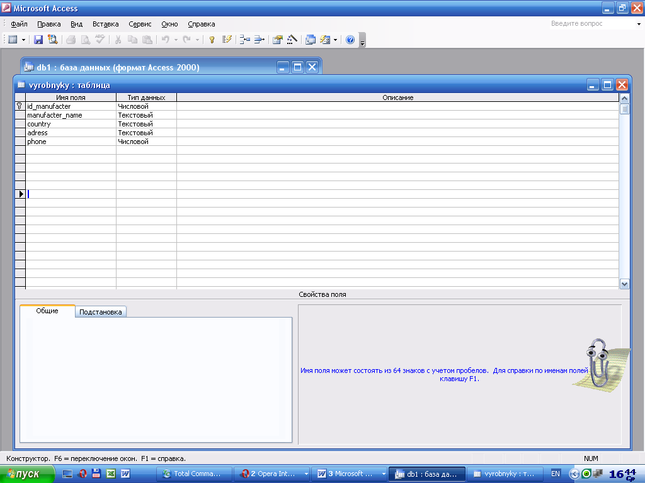Click the Clippy Office Assistant

pos(601,365)
